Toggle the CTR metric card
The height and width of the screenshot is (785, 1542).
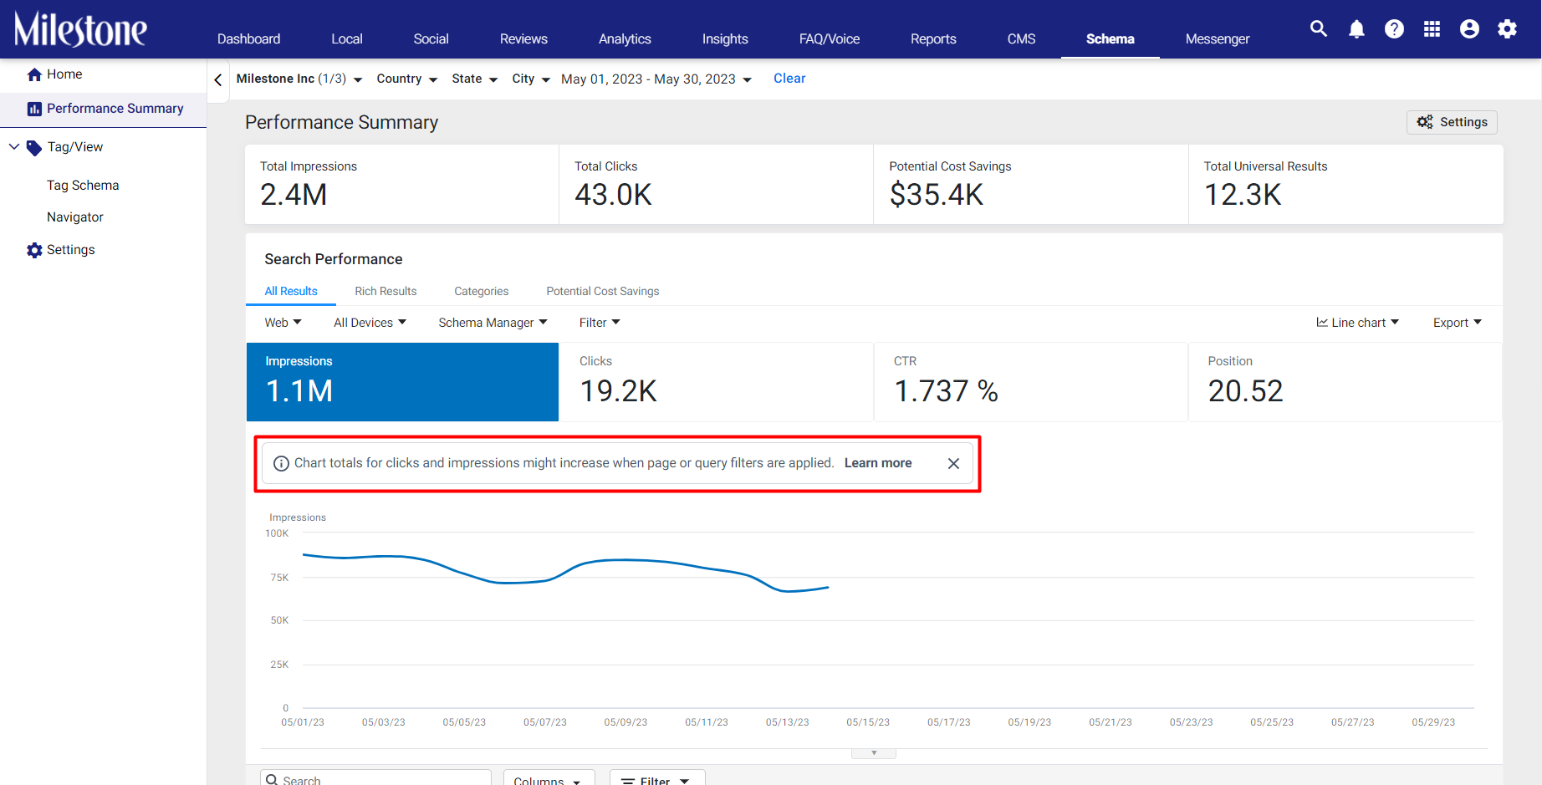(1031, 382)
